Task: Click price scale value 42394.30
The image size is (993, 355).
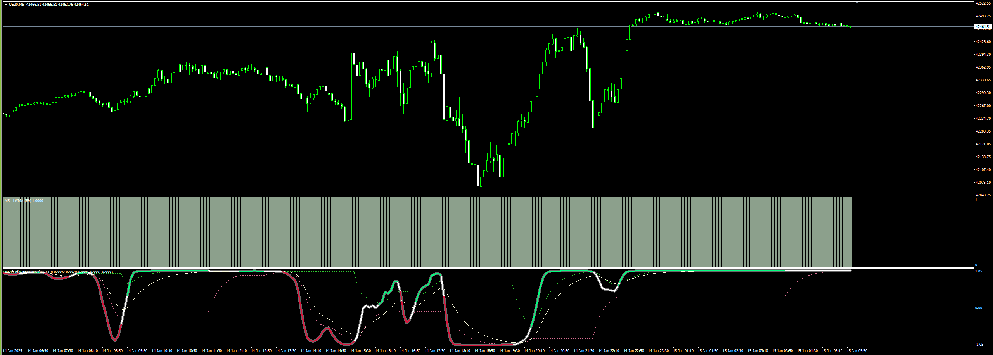Action: (x=983, y=55)
